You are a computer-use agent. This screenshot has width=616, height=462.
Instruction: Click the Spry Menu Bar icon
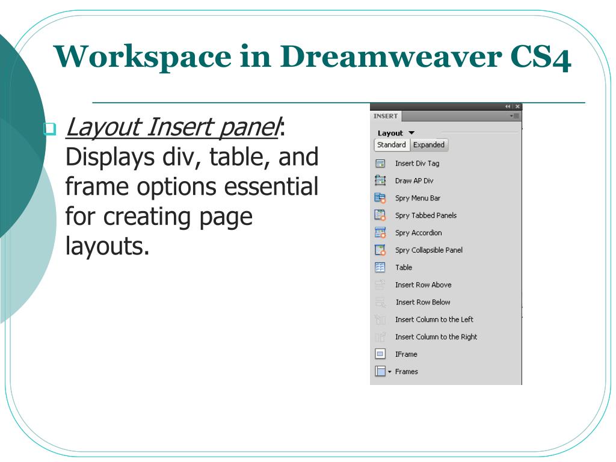[380, 198]
